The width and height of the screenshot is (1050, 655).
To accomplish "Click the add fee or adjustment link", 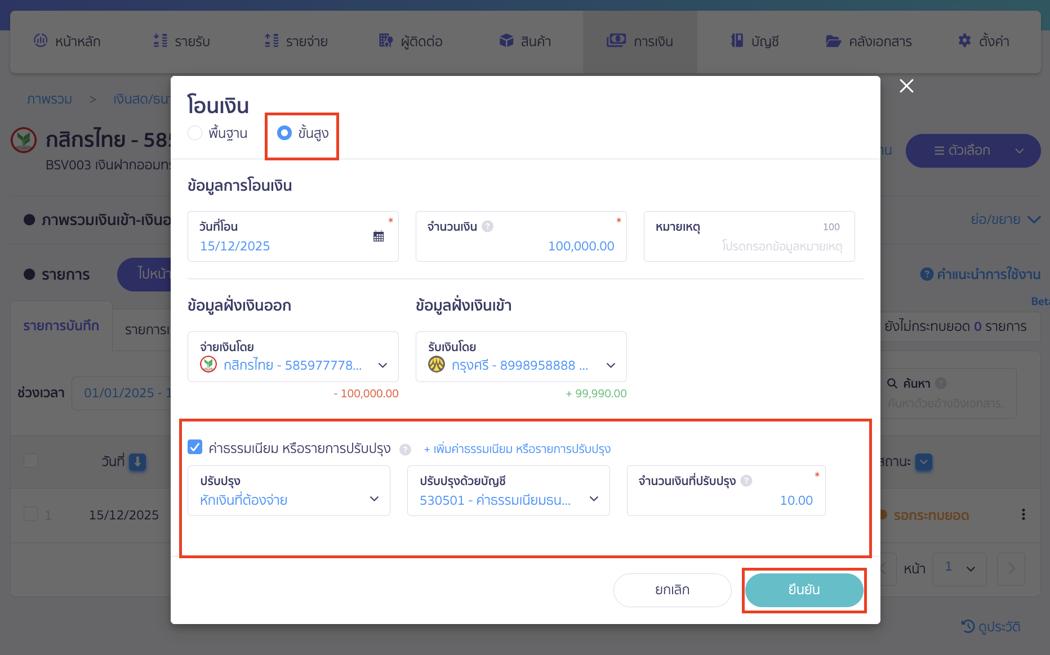I will [x=517, y=449].
